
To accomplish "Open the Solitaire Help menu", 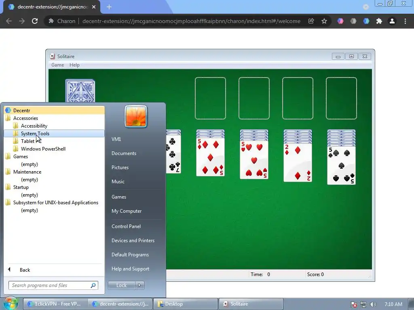I will tap(74, 65).
